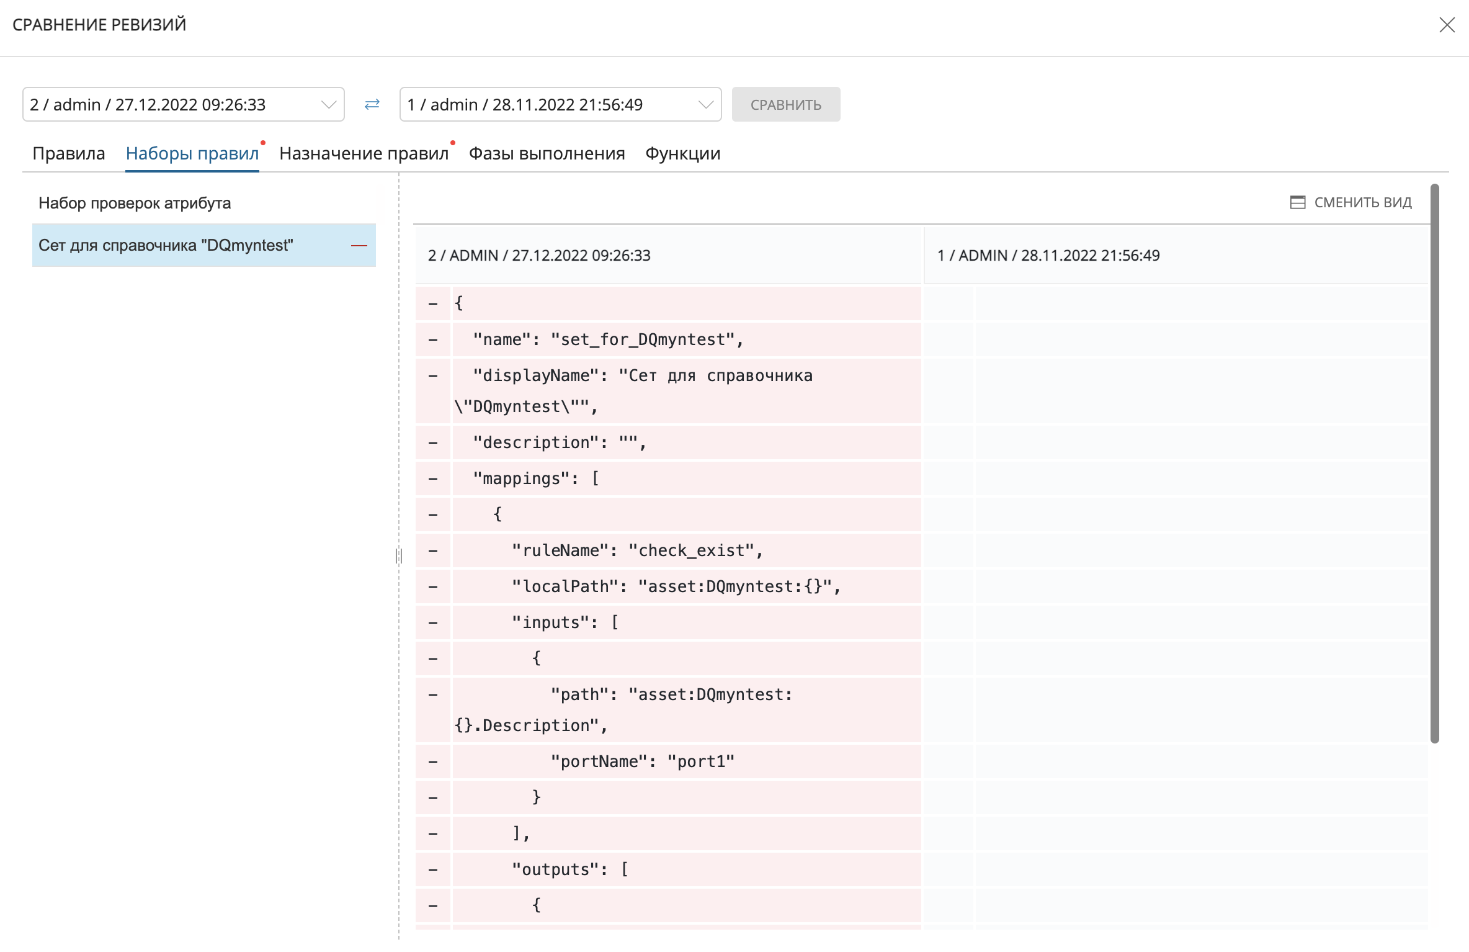Image resolution: width=1469 pixels, height=952 pixels.
Task: Click the СМЕНИТЬ ВИД button
Action: (x=1362, y=202)
